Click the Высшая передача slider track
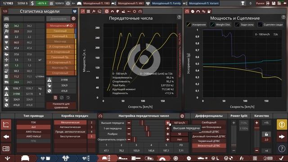The image size is (288, 162). pos(148,123)
